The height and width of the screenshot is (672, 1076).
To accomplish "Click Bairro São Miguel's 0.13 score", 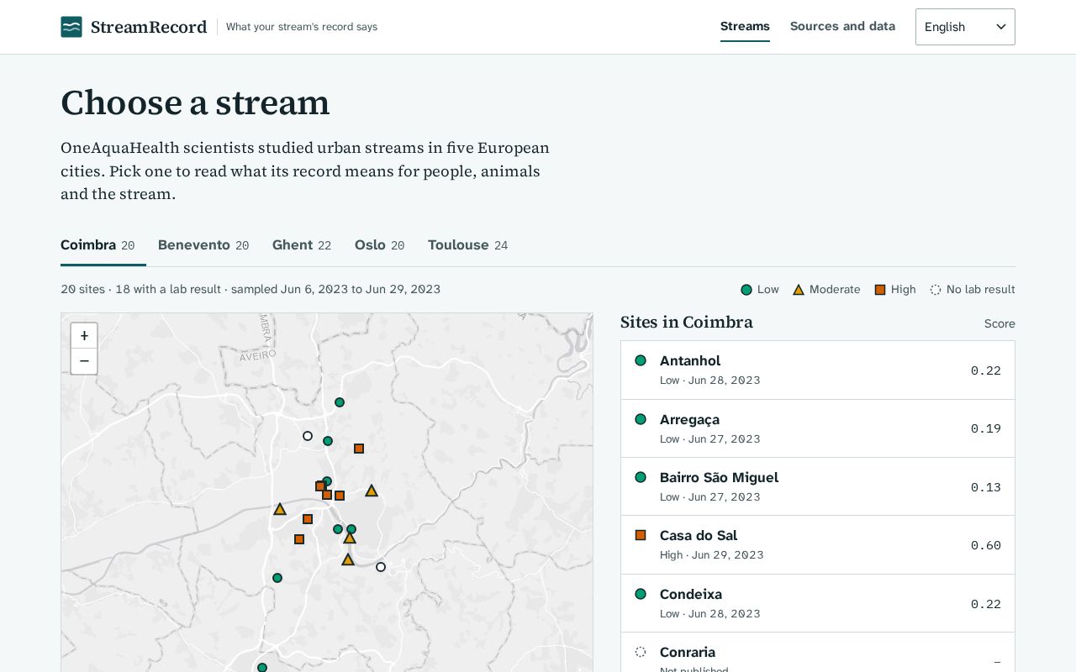I will (x=986, y=487).
